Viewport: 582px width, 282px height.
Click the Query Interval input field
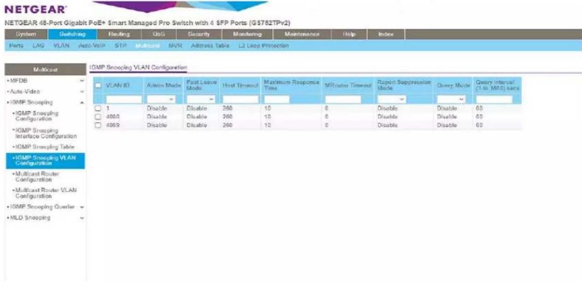495,99
